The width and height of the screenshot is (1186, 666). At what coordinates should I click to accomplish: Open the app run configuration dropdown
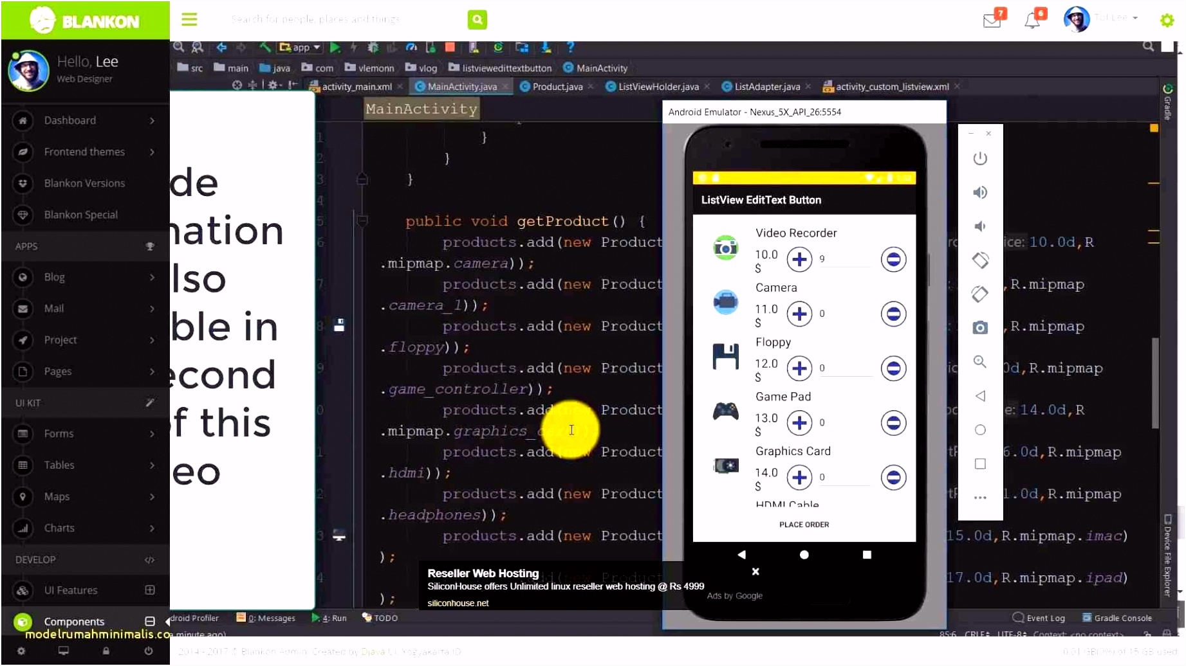[x=300, y=47]
